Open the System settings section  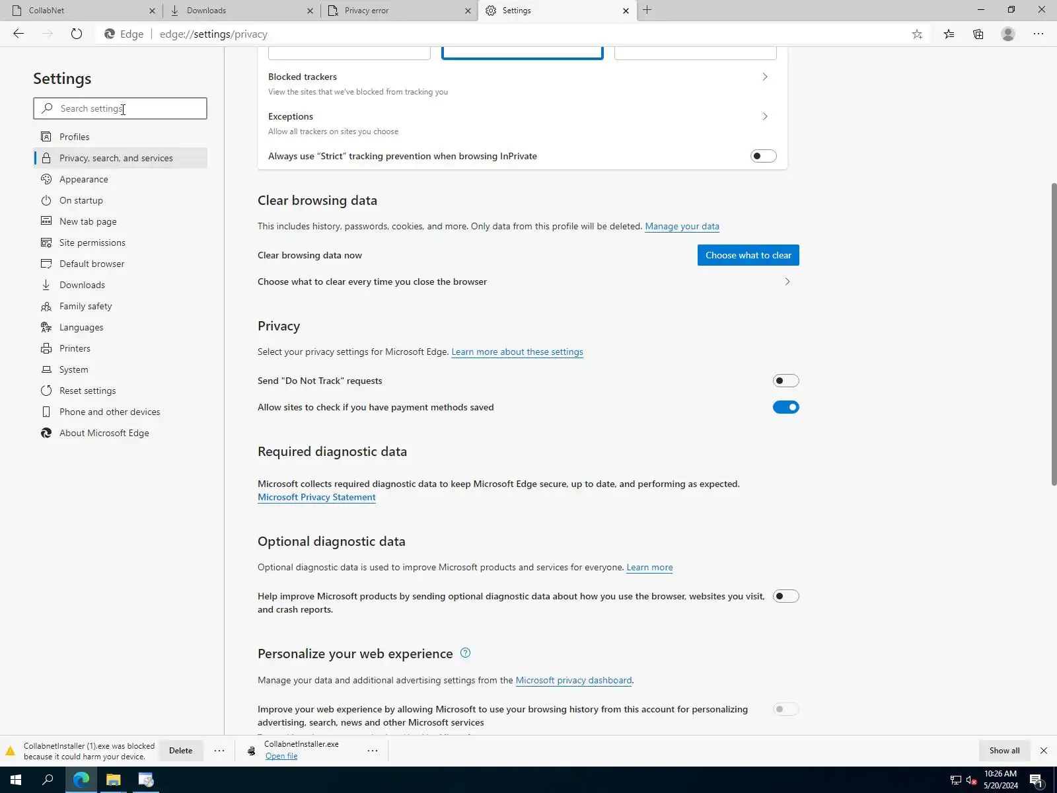pos(120,369)
